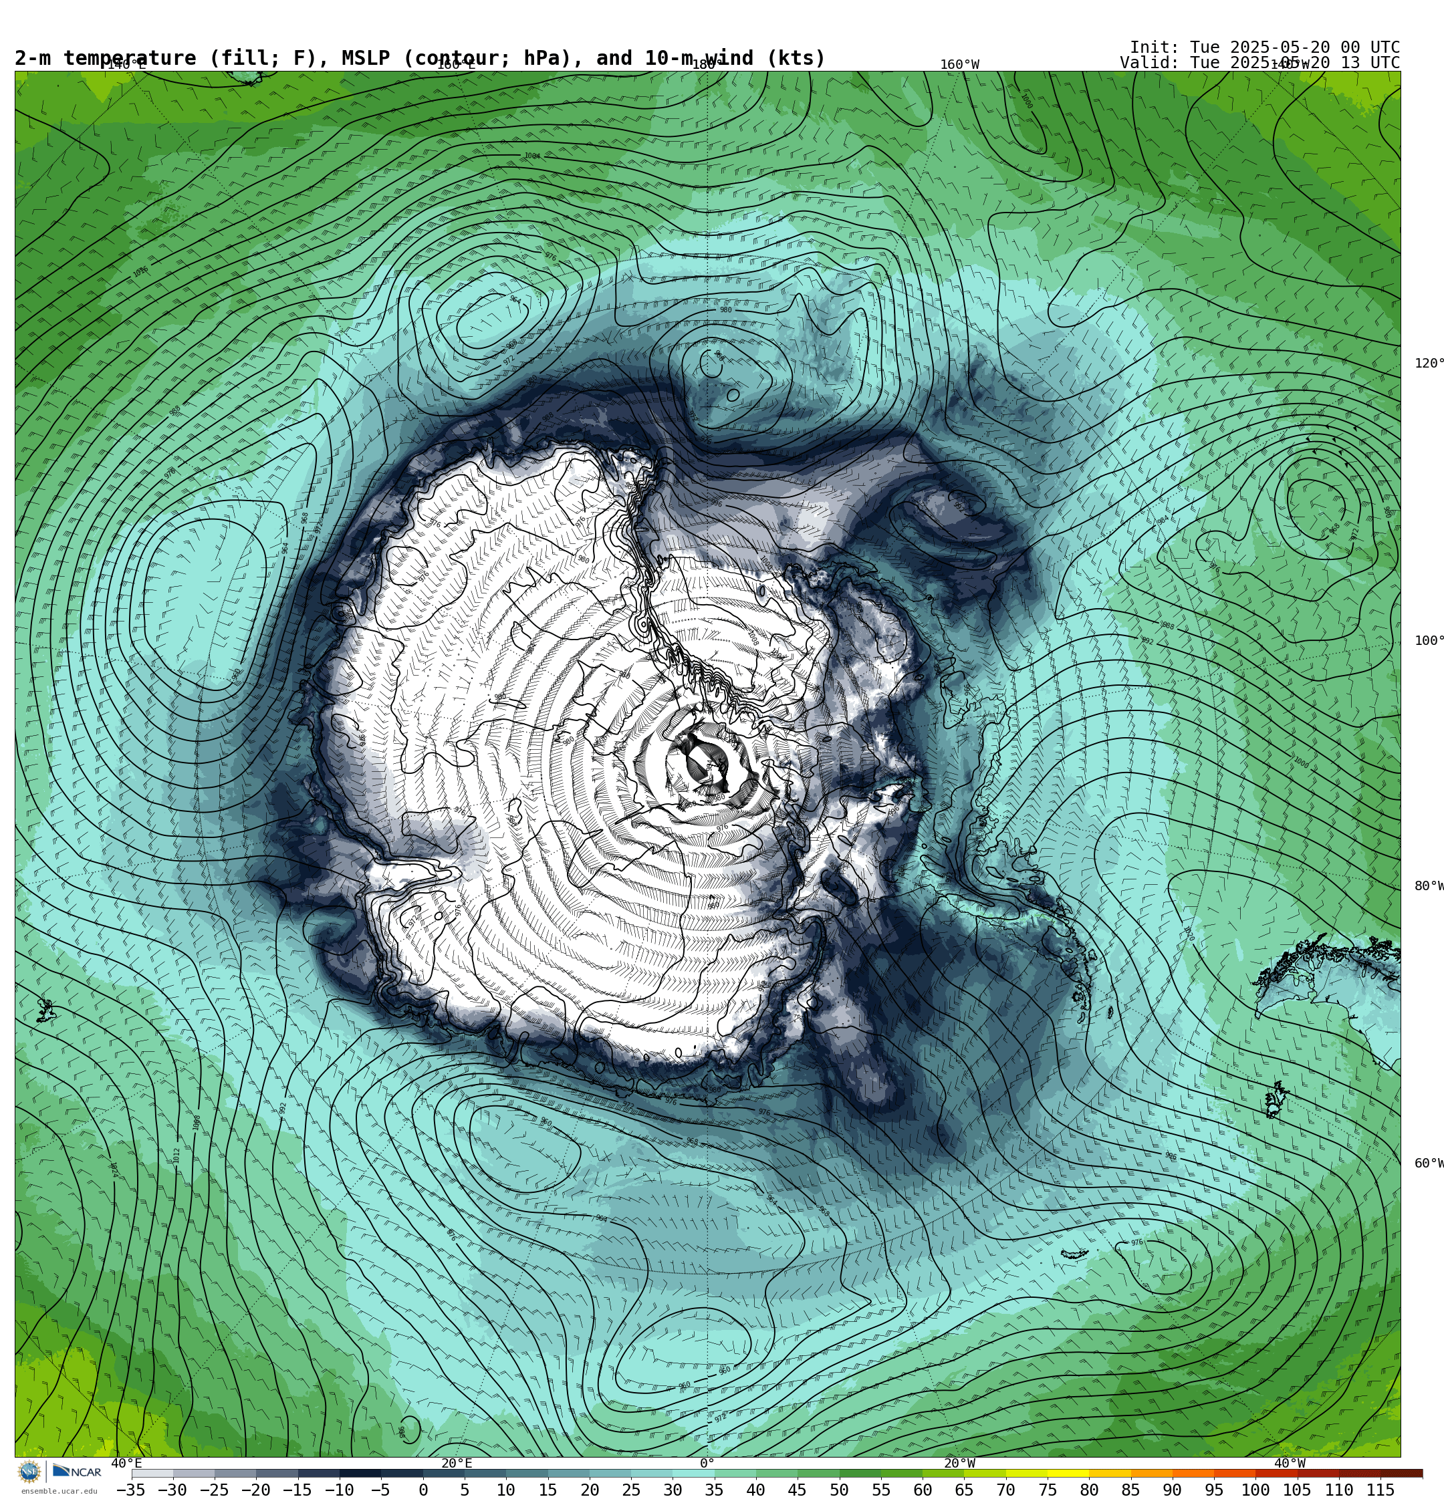Click the -20 colorbar label

pos(255,1490)
